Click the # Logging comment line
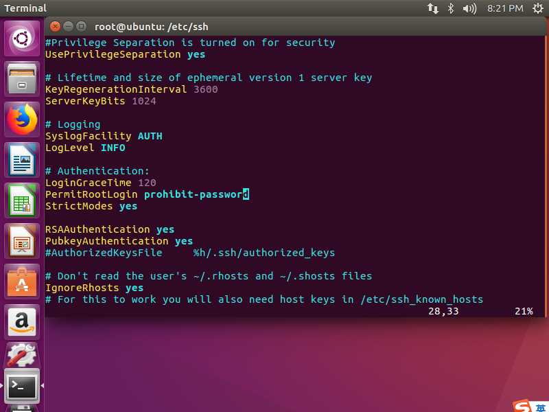 [x=73, y=124]
